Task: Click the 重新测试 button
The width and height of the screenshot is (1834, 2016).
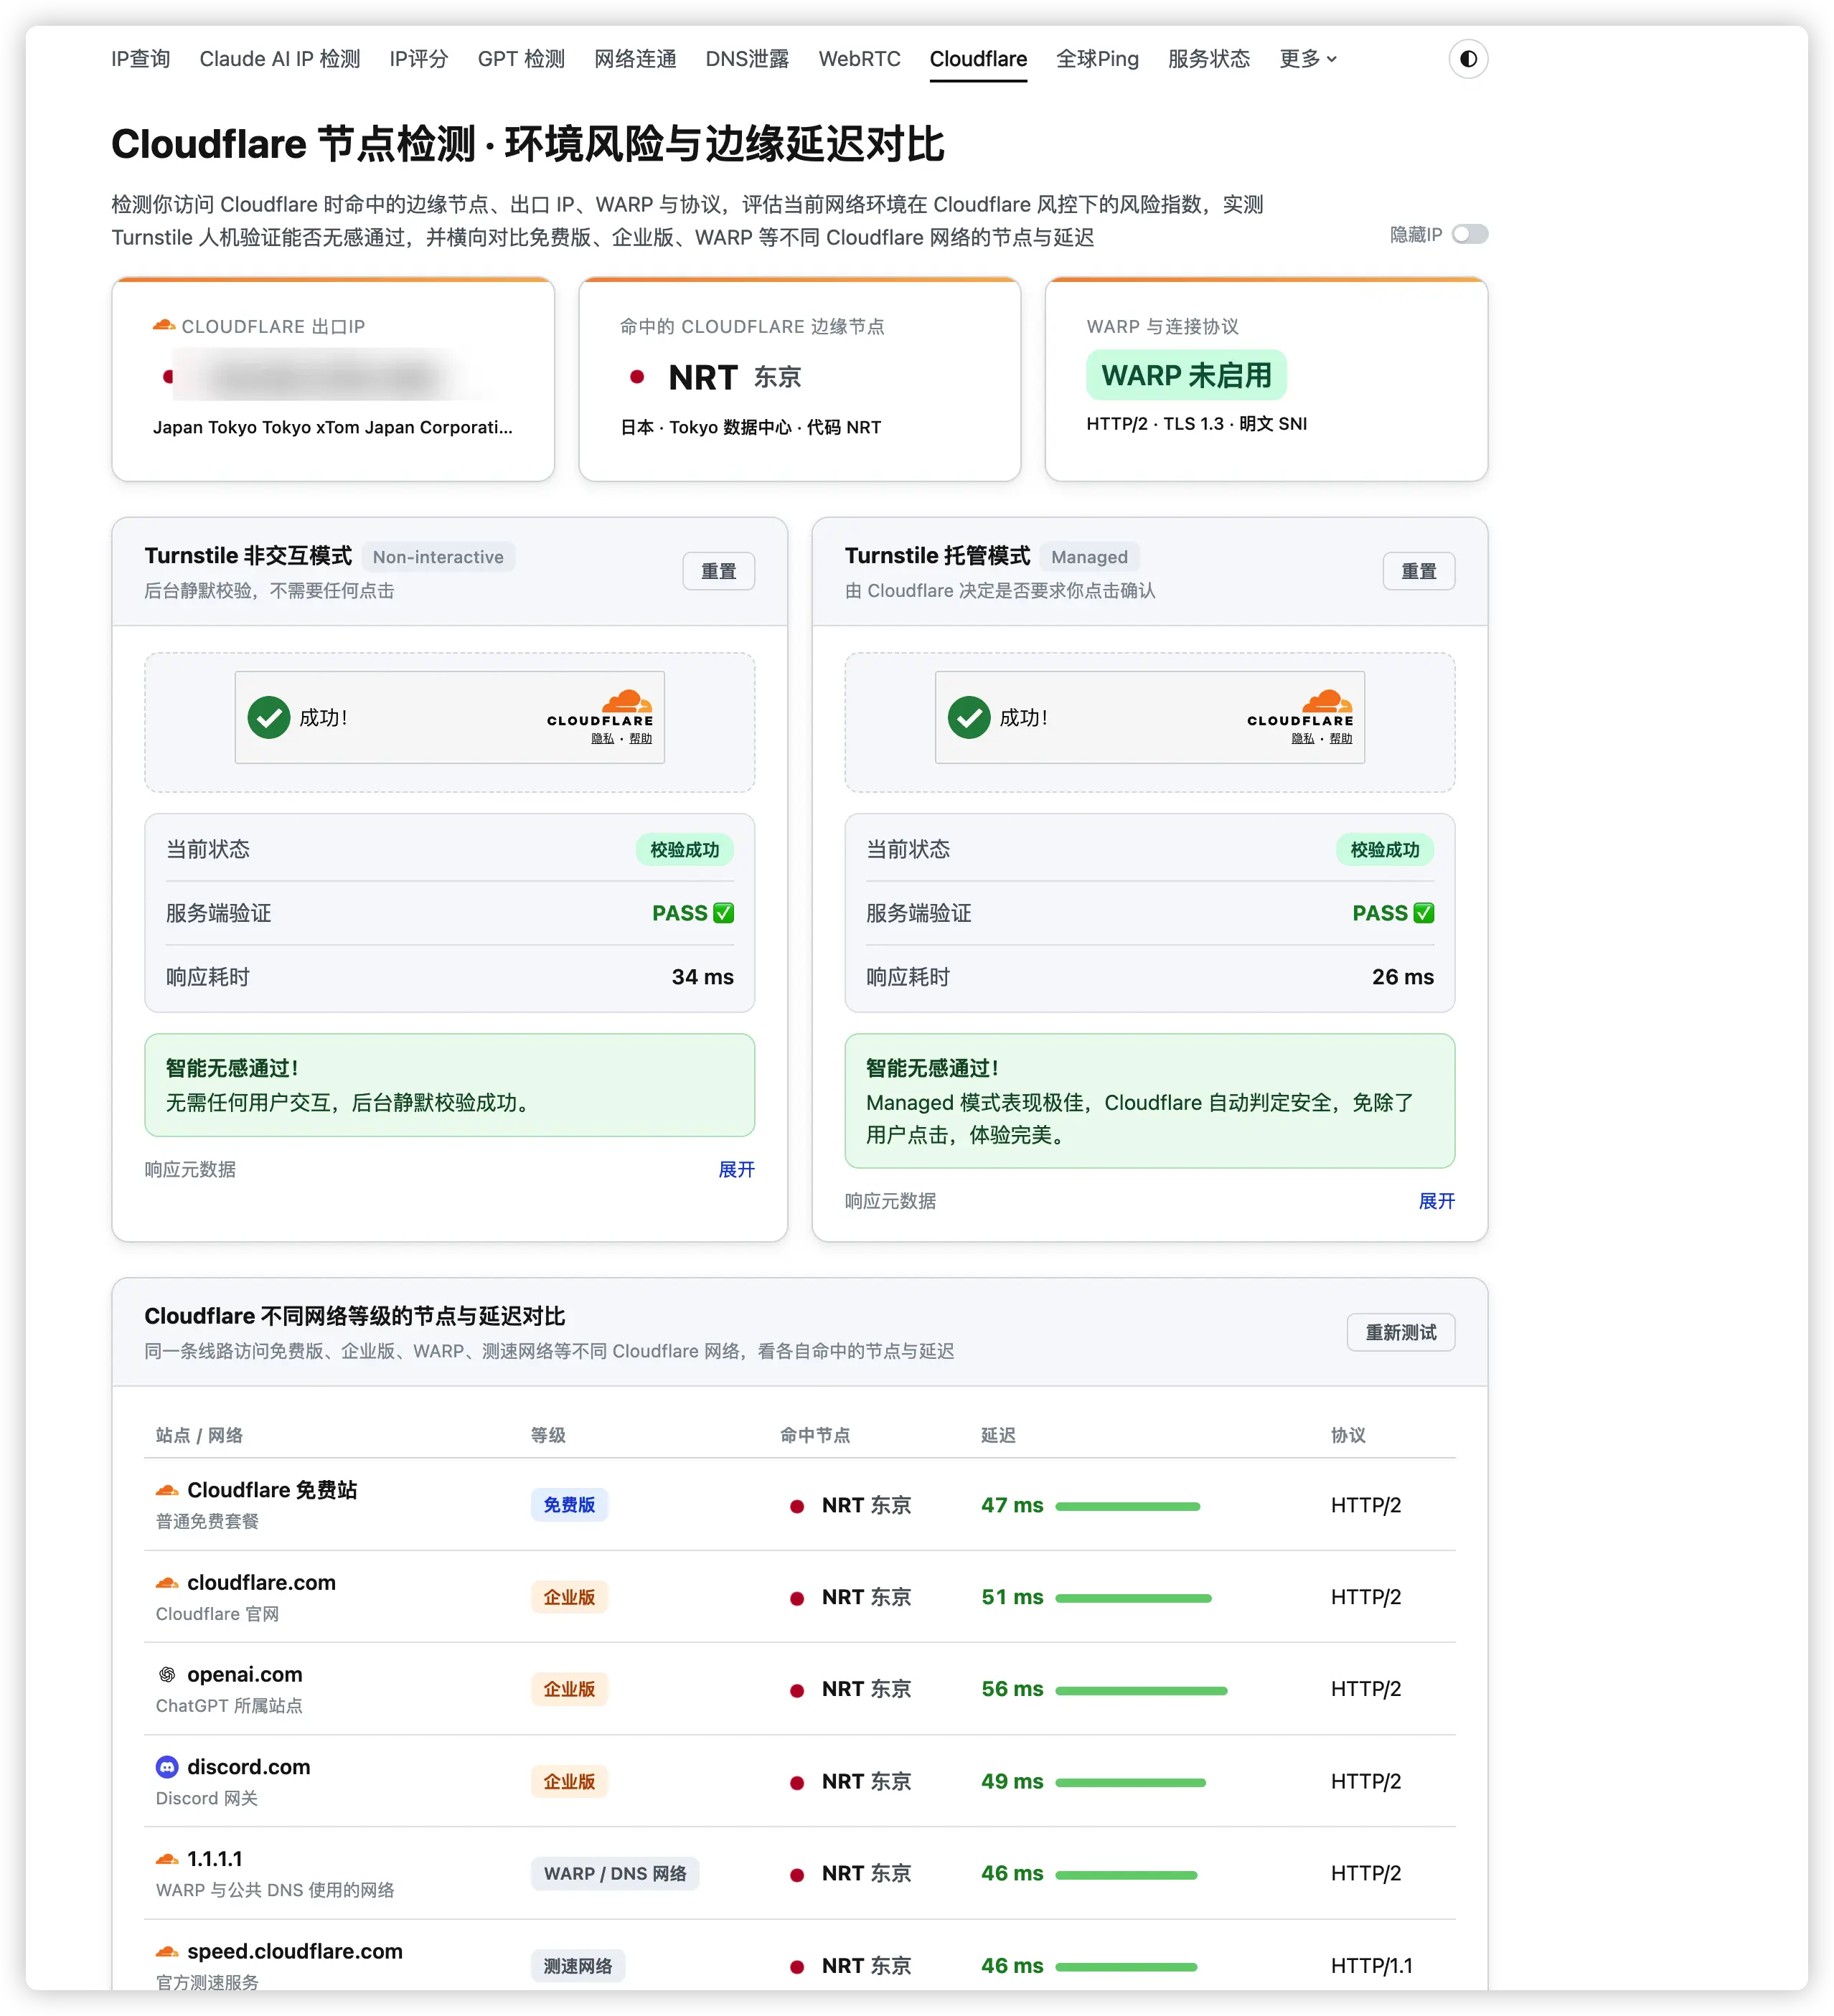Action: click(1400, 1332)
